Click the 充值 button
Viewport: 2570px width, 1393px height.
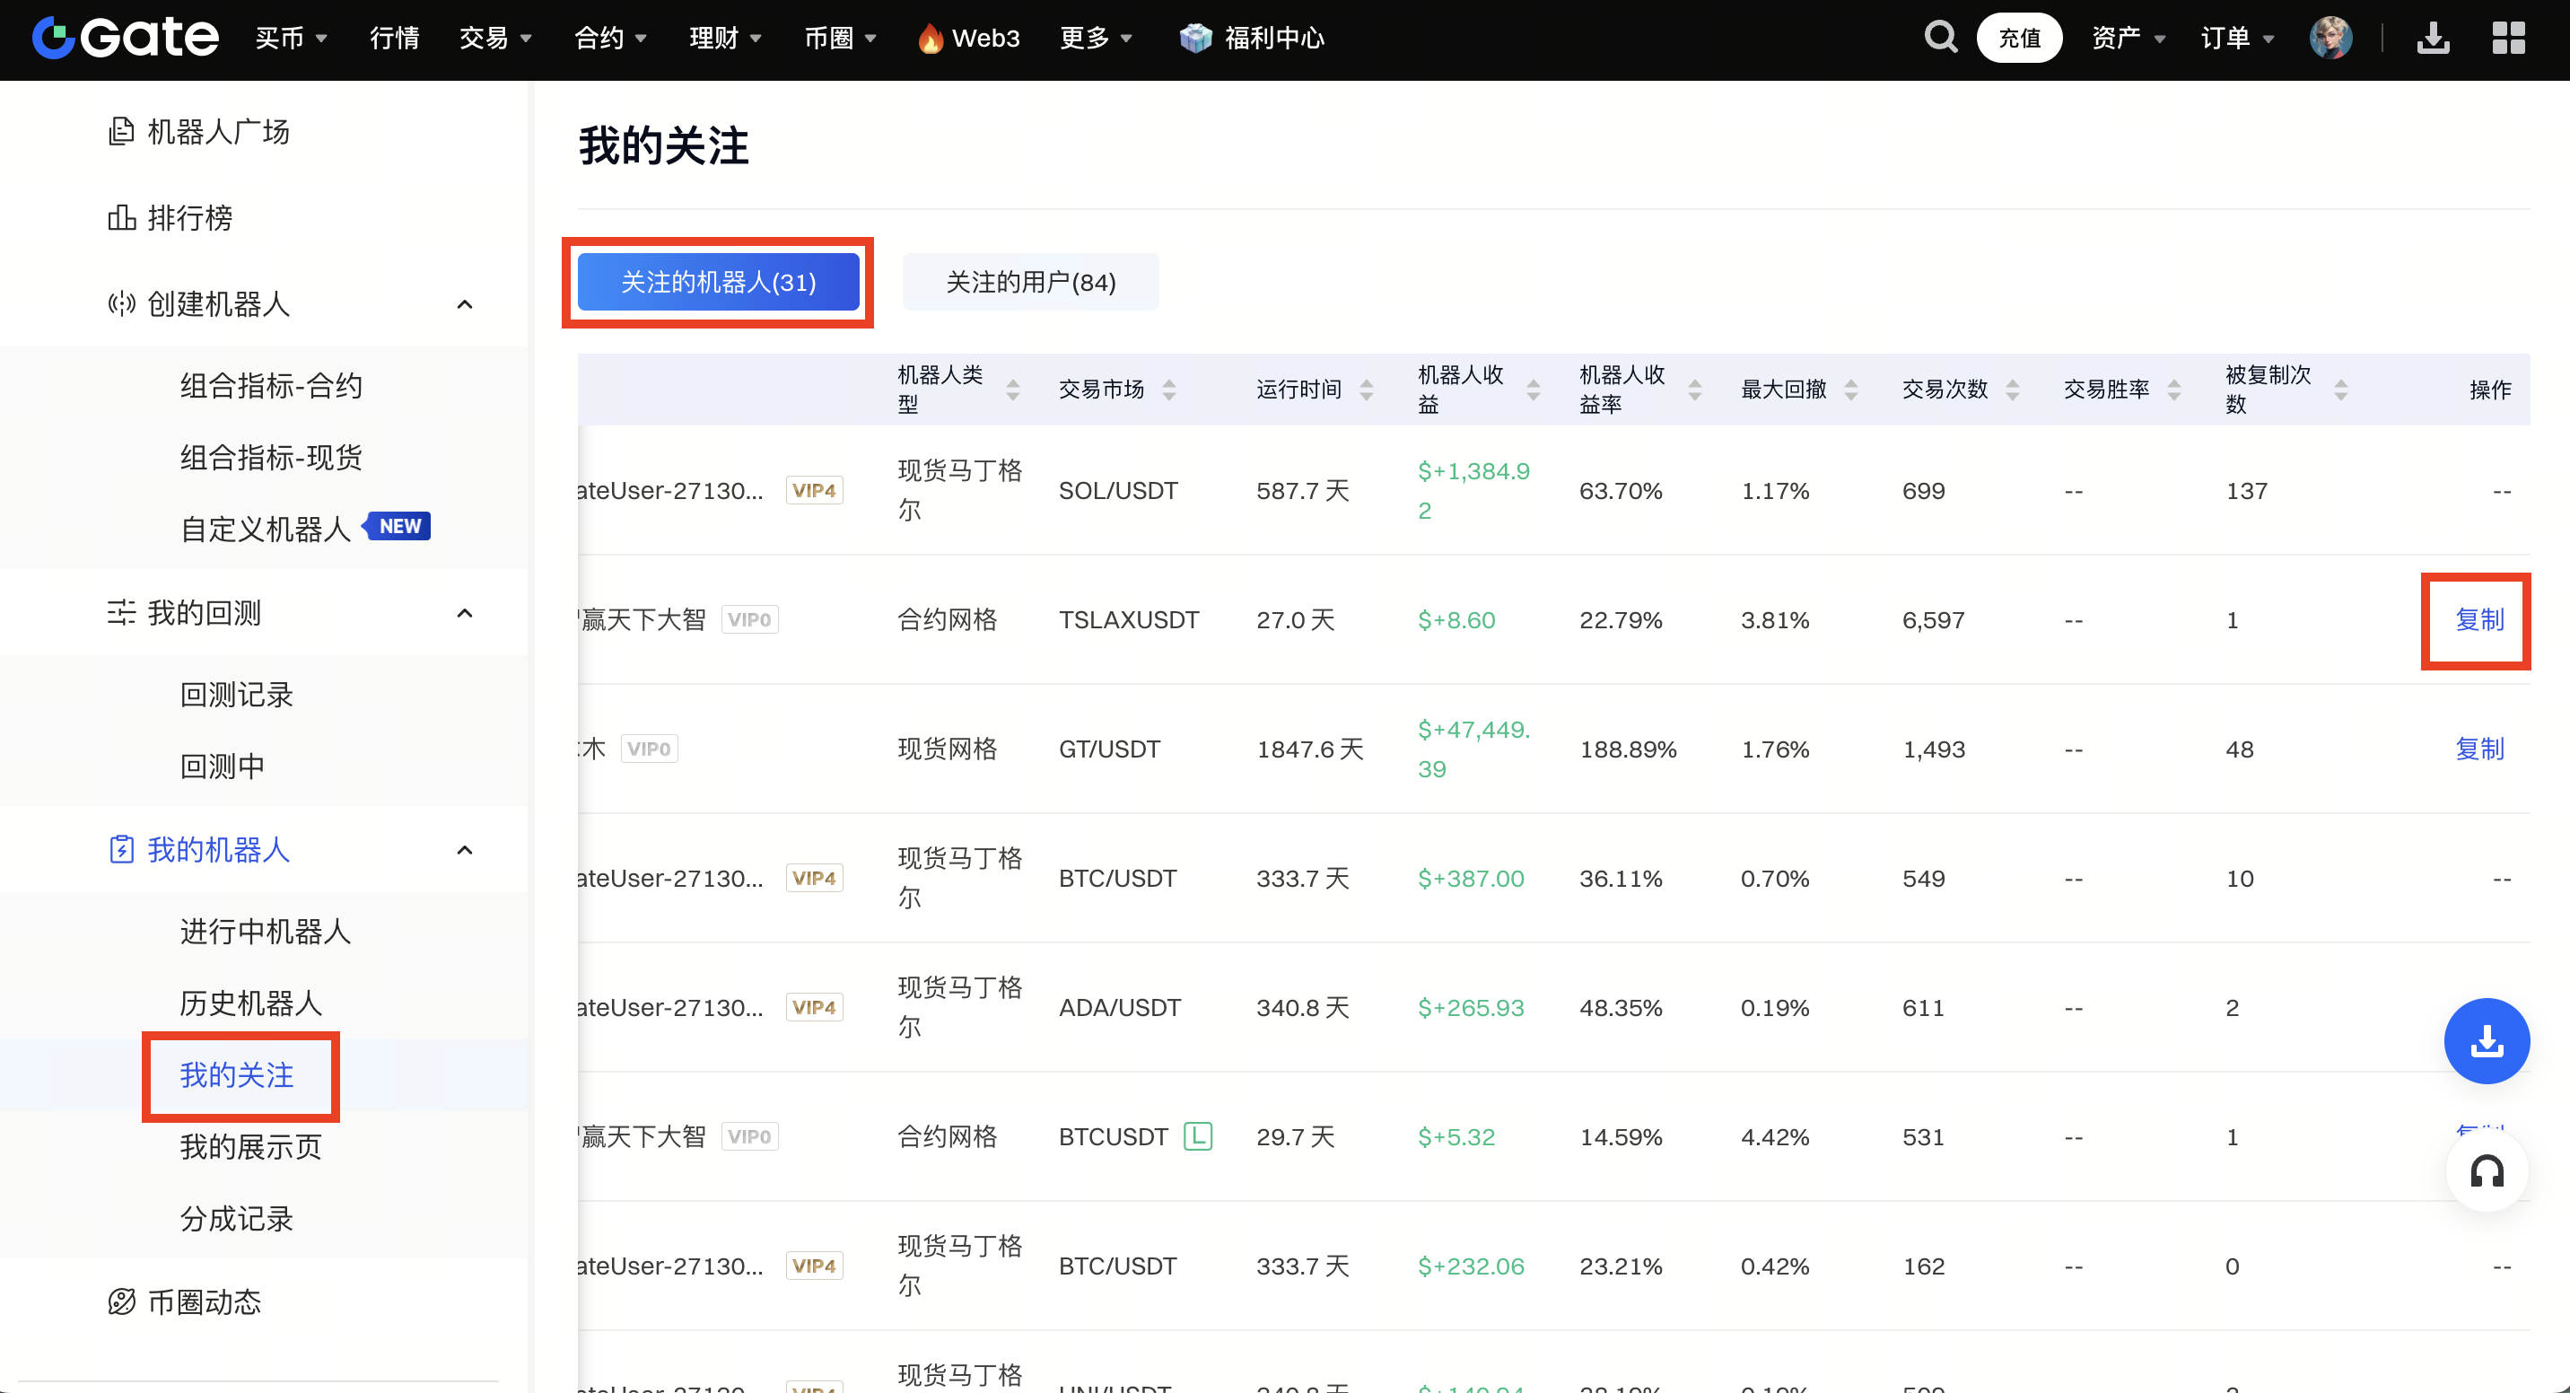[2018, 38]
